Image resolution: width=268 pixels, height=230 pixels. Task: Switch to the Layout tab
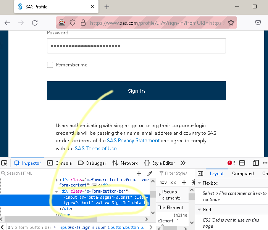(217, 174)
